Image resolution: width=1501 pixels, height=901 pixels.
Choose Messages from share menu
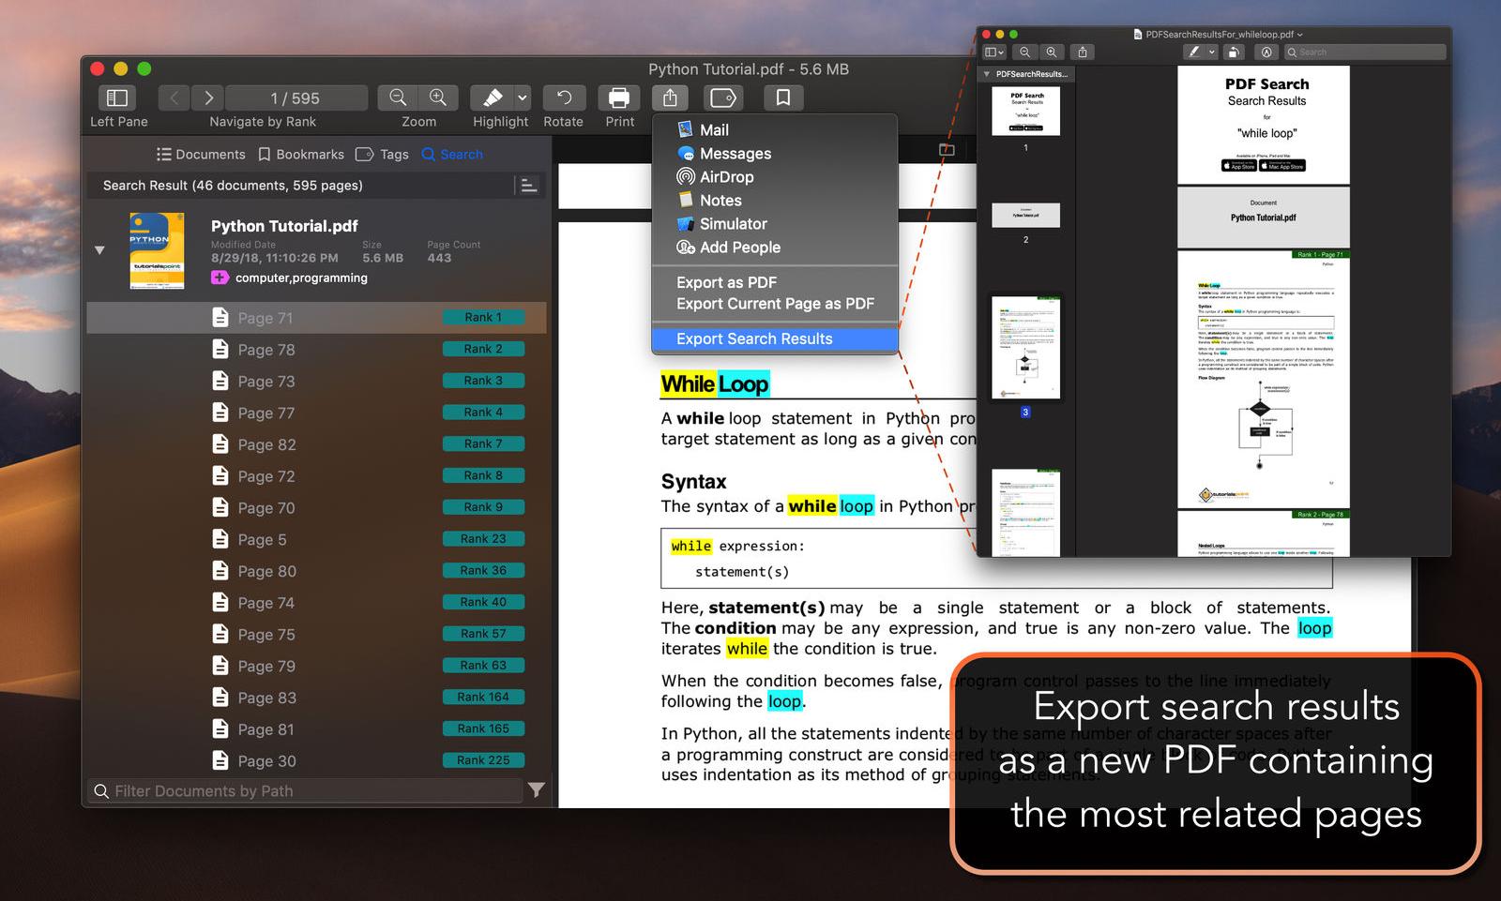(x=775, y=154)
